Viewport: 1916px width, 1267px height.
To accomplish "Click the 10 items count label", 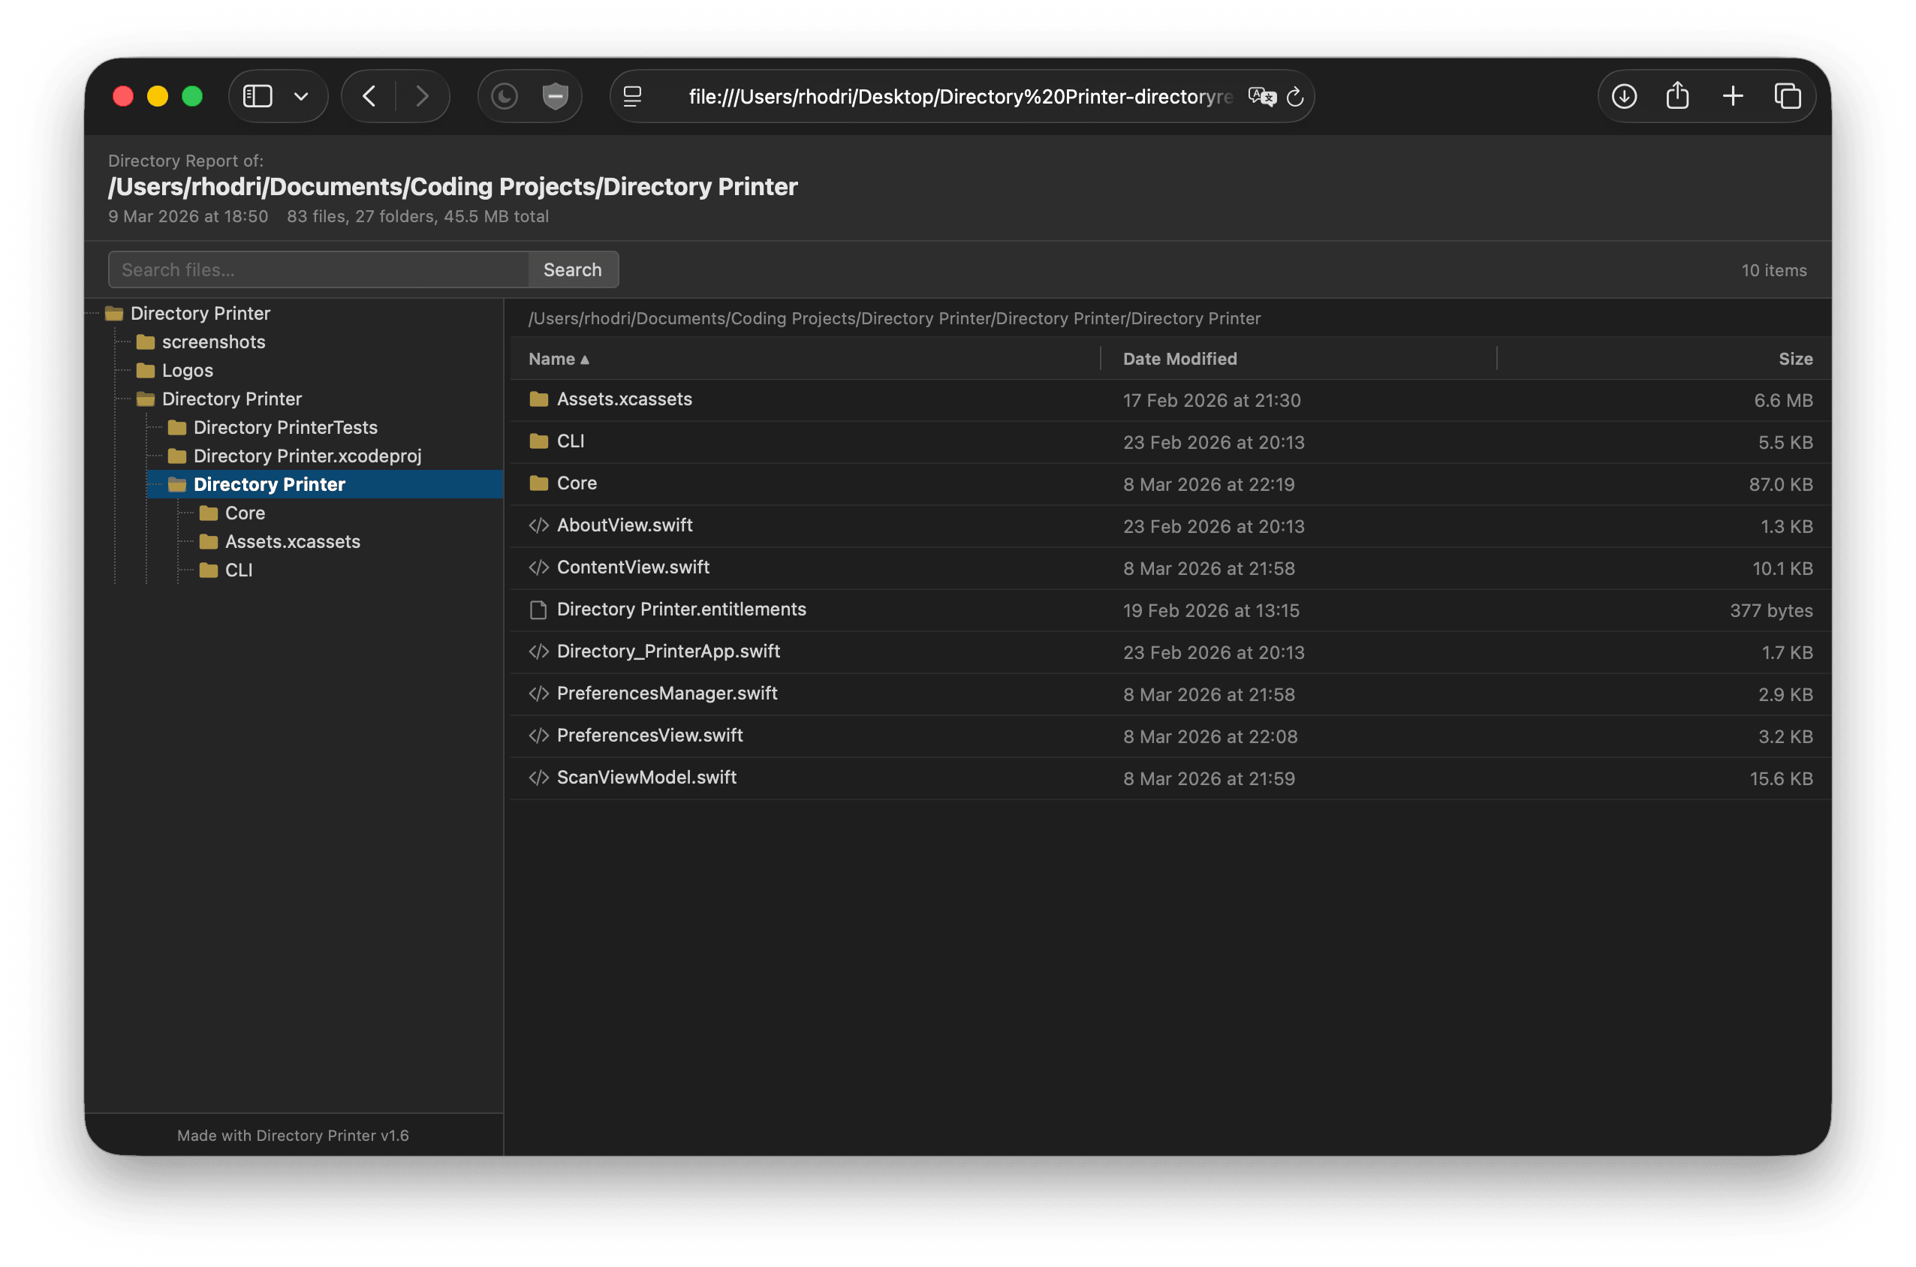I will 1774,270.
